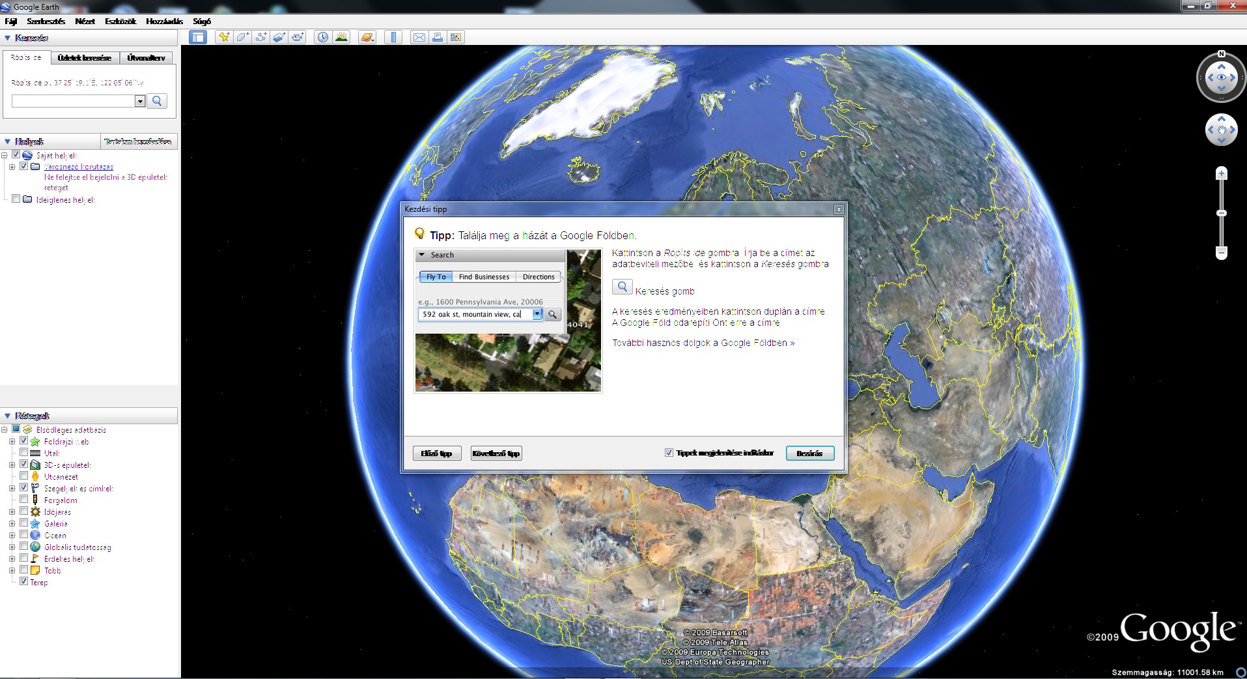Collapse the Helyek panel triangle
This screenshot has width=1247, height=679.
pos(8,141)
